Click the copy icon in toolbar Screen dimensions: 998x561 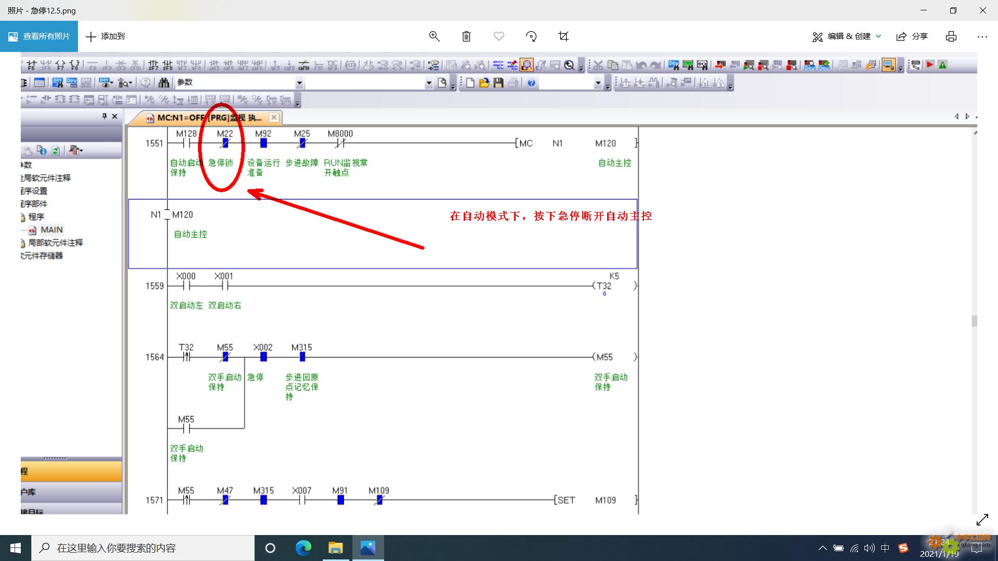click(613, 65)
